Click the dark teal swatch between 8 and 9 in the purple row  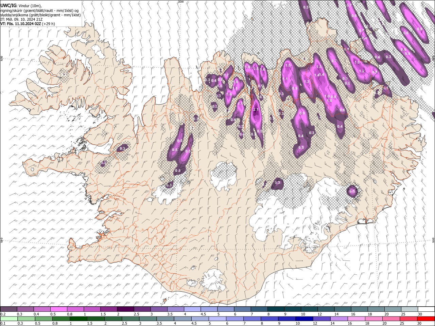coord(276,309)
